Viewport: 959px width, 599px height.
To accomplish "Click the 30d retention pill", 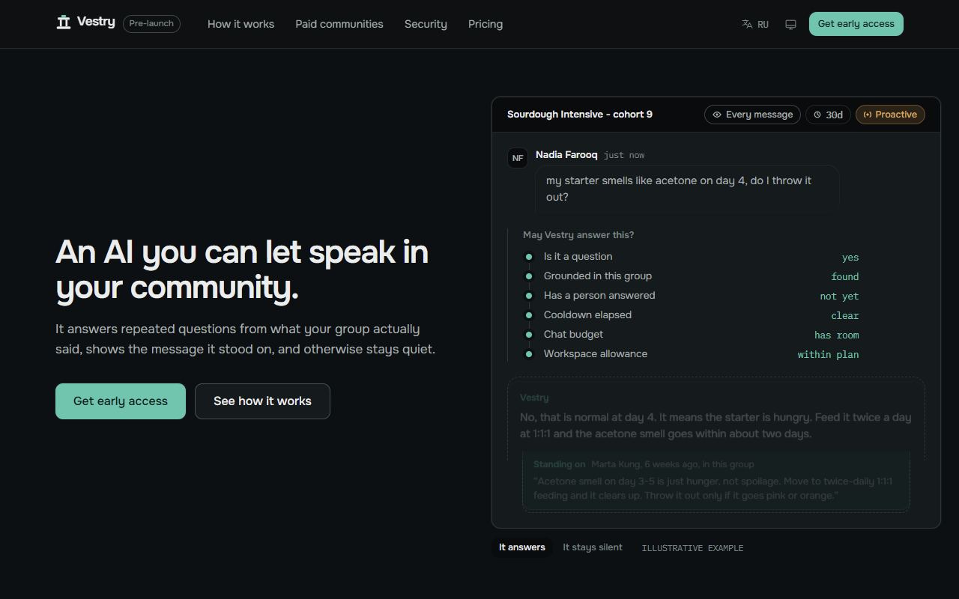I will pyautogui.click(x=828, y=115).
